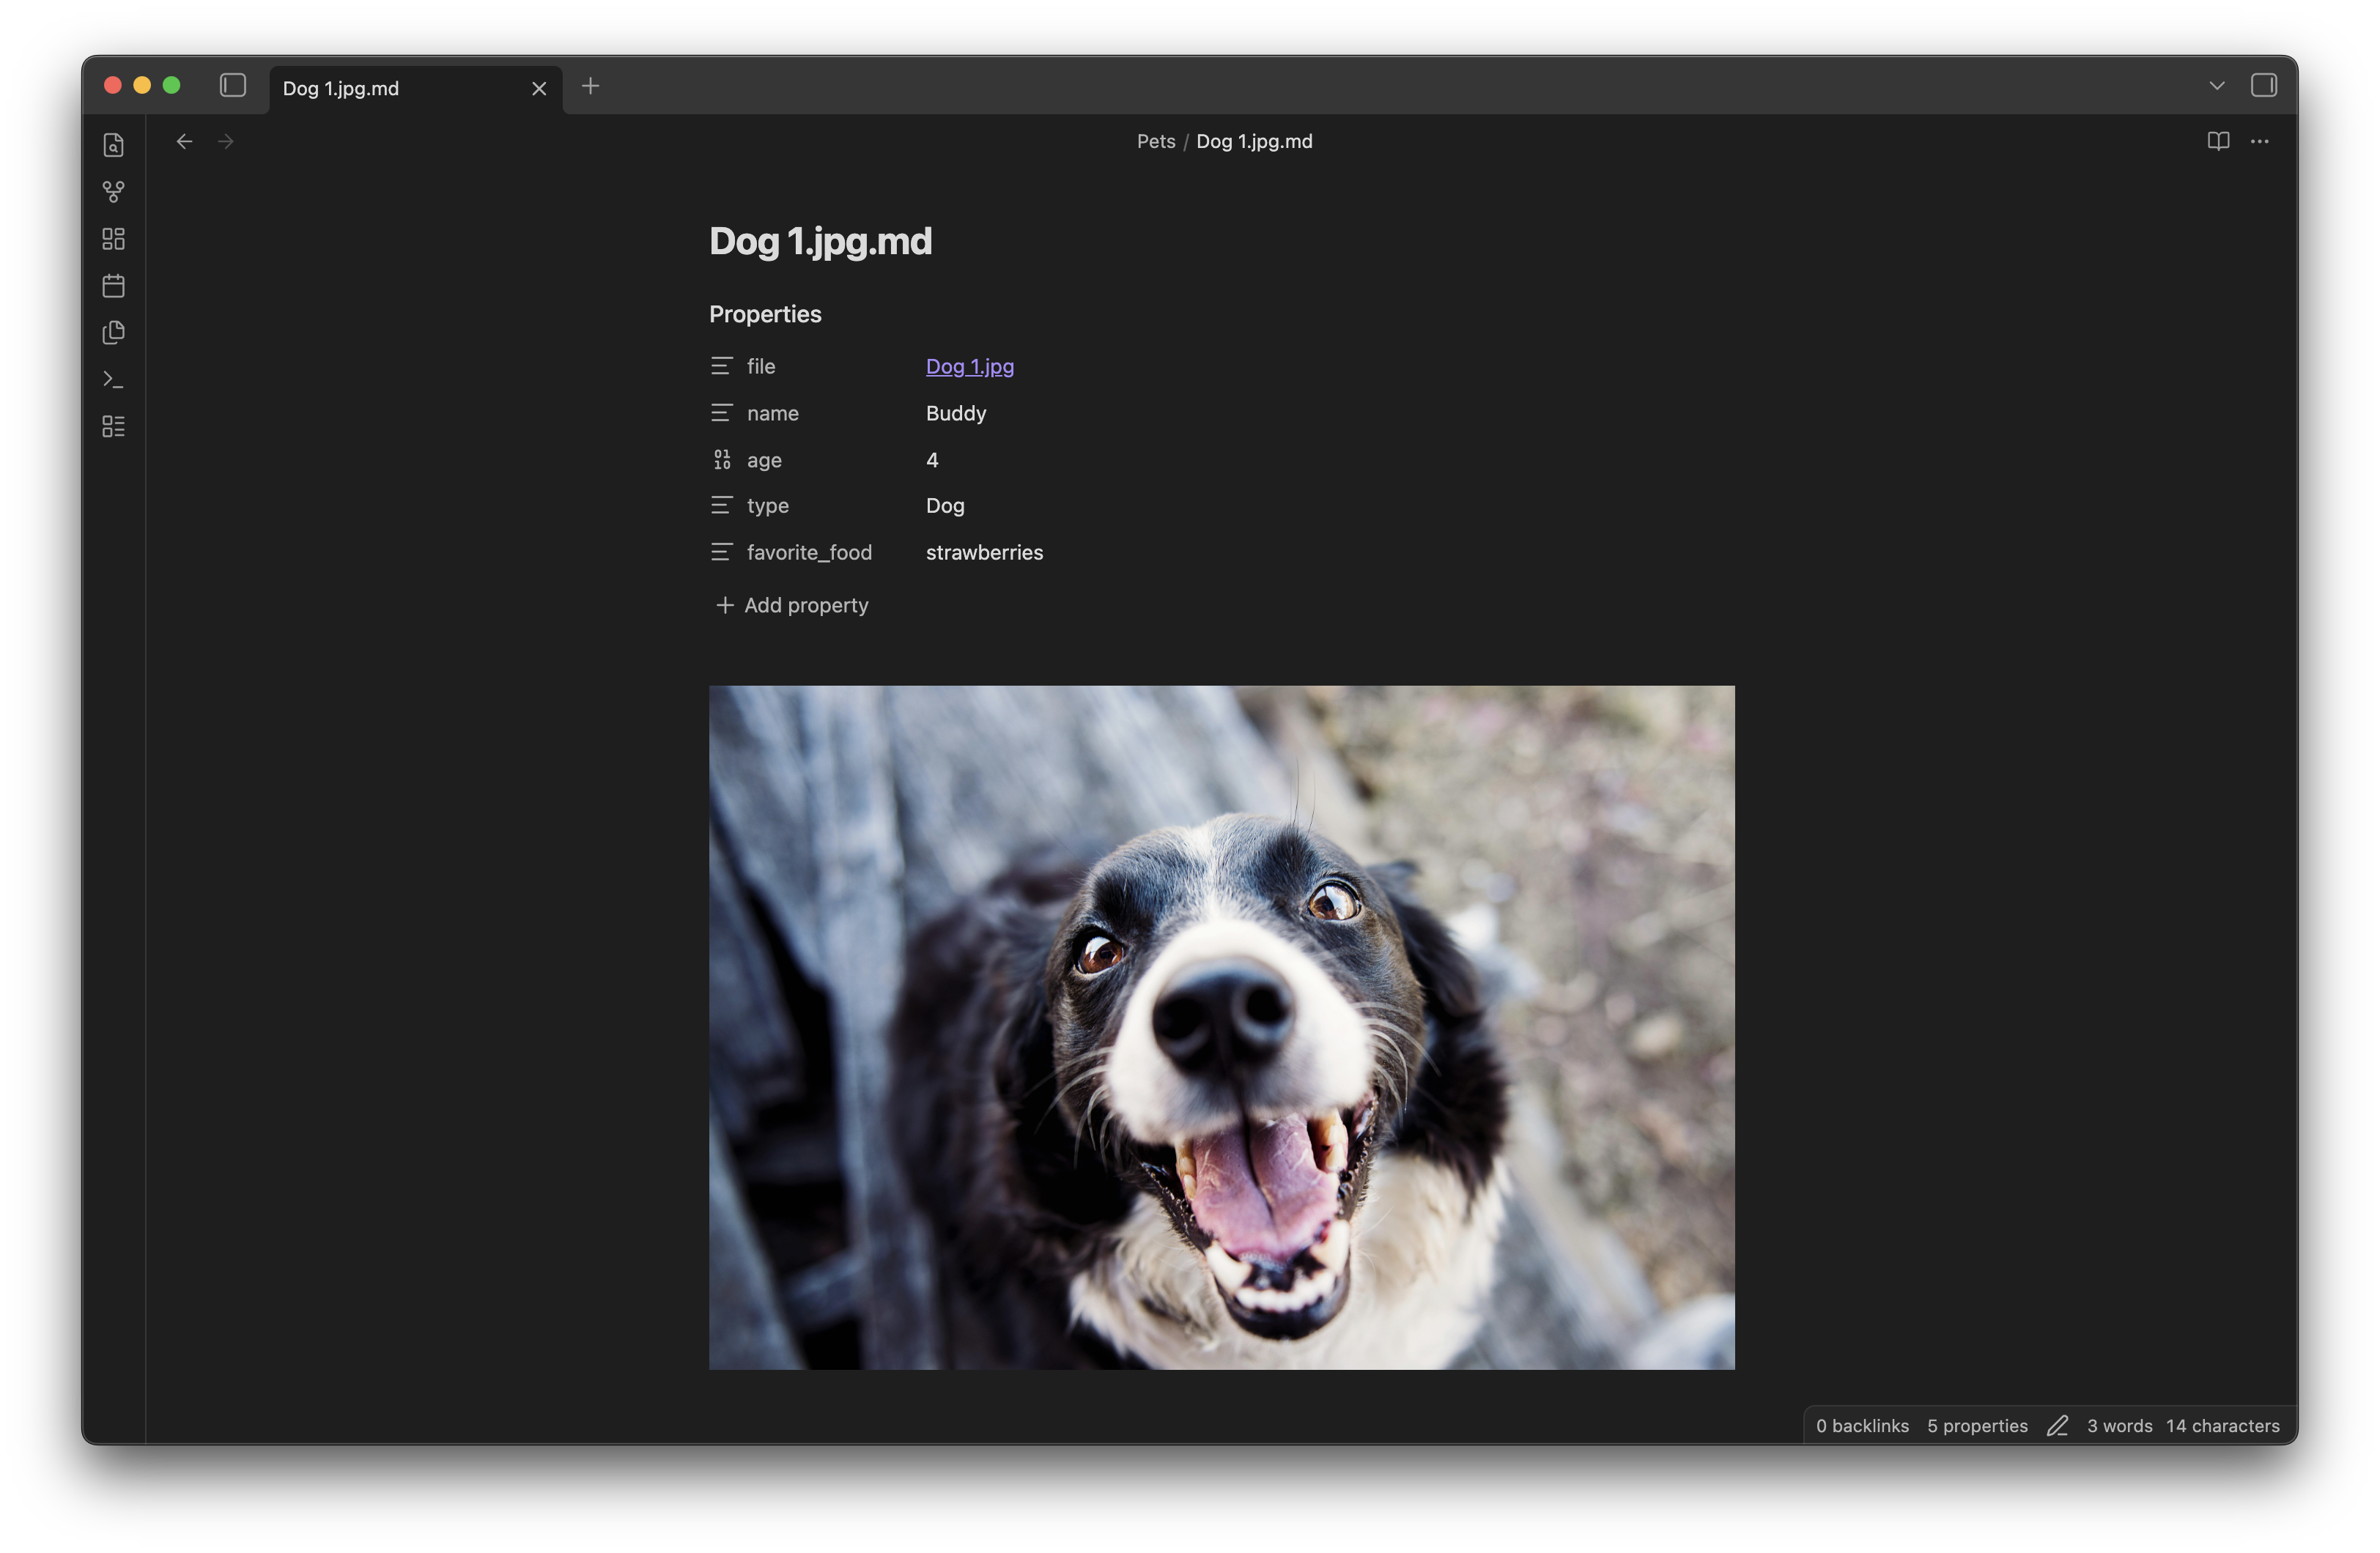Open the Dog 1.jpg file link
Viewport: 2380px width, 1553px height.
[969, 366]
